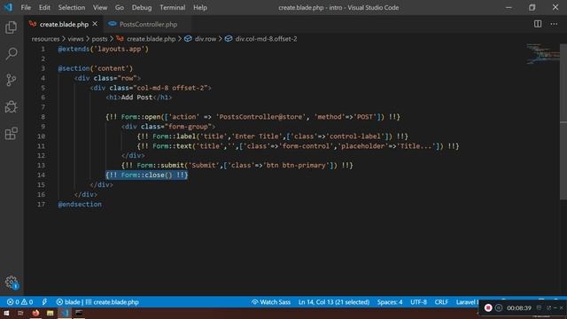Click the resources breadcrumb

click(x=45, y=39)
